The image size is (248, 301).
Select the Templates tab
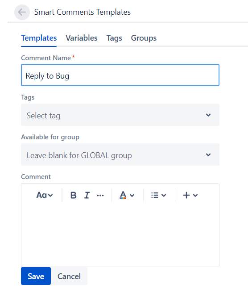point(39,38)
